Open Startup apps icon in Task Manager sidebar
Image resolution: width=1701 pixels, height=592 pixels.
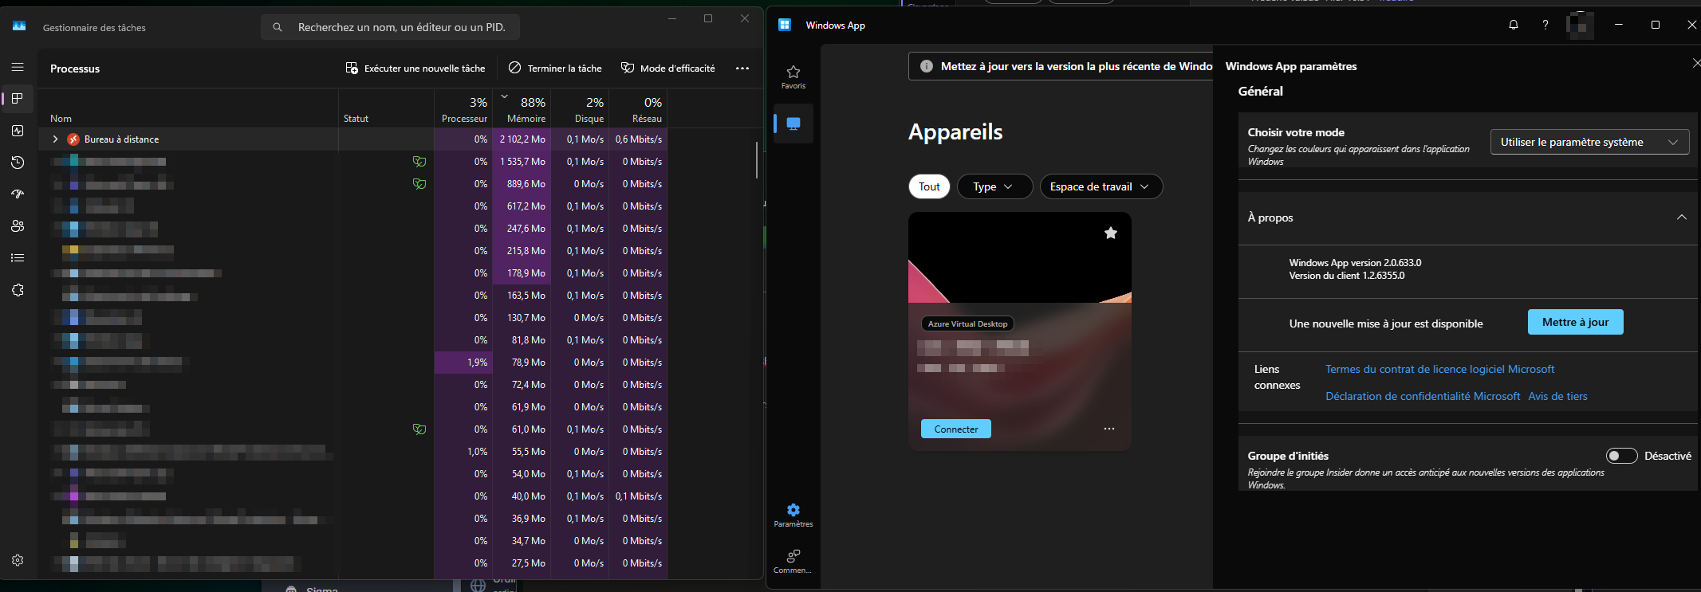[x=18, y=194]
